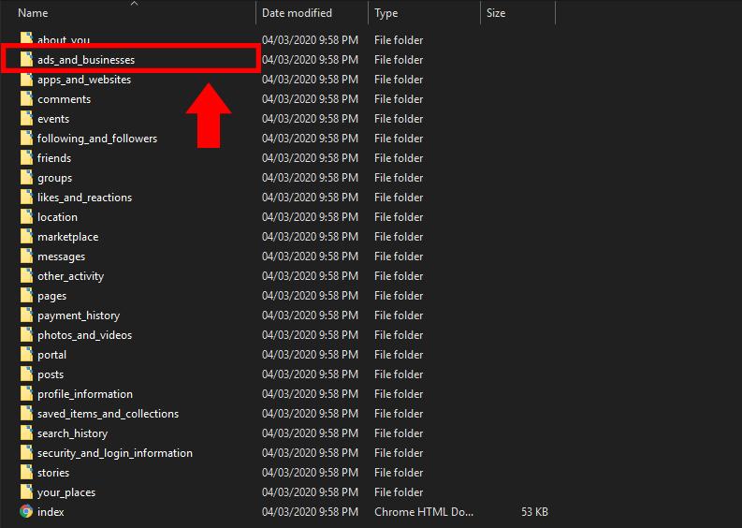Select the likes_and_reactions folder name
The width and height of the screenshot is (742, 528).
click(85, 198)
